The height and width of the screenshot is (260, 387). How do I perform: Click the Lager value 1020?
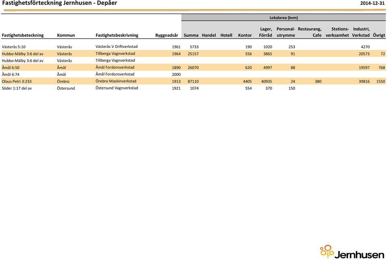pyautogui.click(x=268, y=47)
